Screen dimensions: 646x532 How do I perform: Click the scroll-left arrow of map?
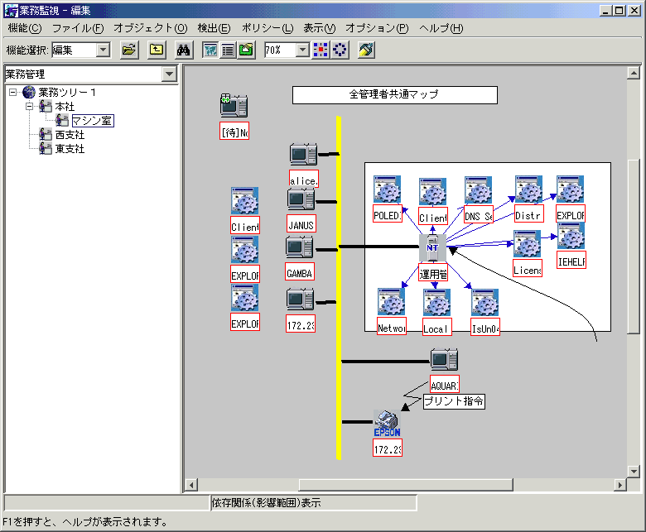click(x=190, y=485)
